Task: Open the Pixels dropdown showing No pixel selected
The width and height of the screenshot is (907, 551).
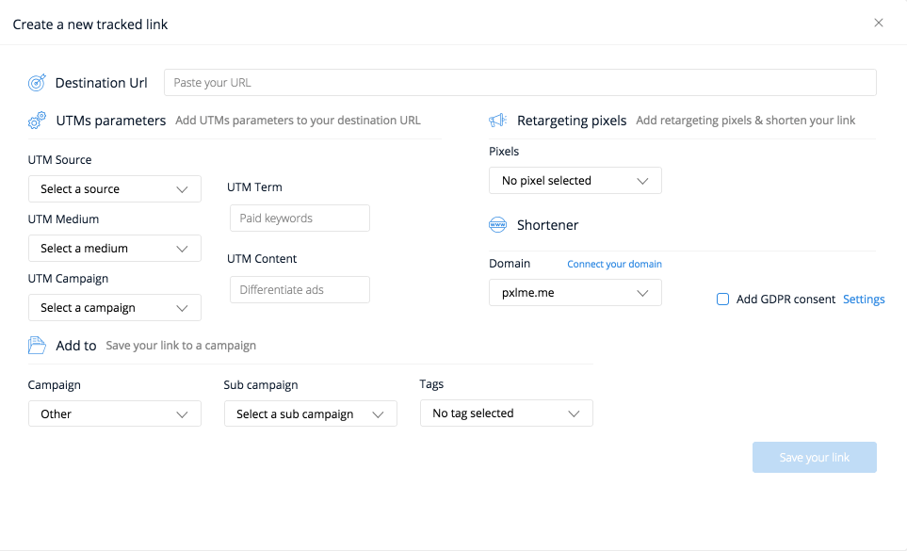Action: pyautogui.click(x=575, y=181)
